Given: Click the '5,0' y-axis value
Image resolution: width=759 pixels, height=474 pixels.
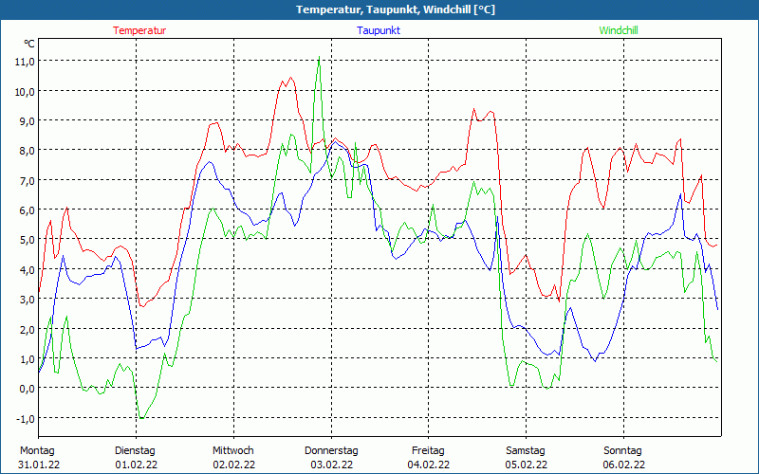Looking at the screenshot, I should click(28, 241).
